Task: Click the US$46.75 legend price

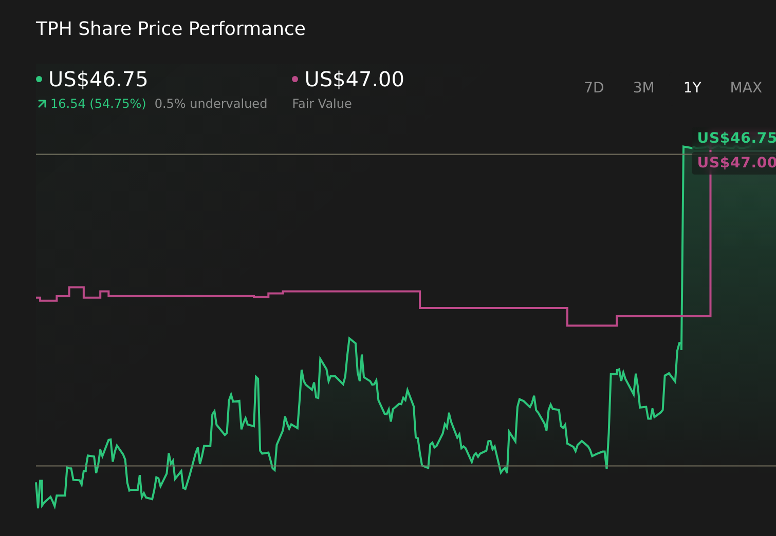Action: [x=98, y=79]
